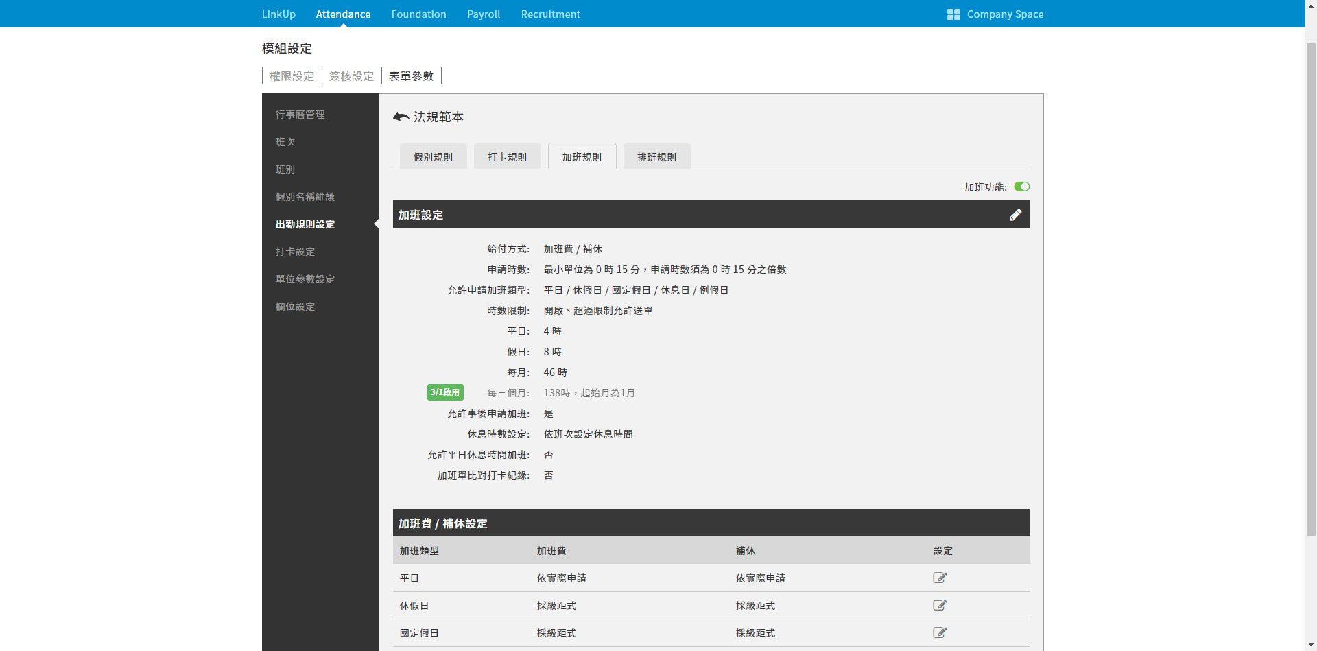Edit the 休假日 overtime row settings
The width and height of the screenshot is (1317, 651).
[x=940, y=605]
